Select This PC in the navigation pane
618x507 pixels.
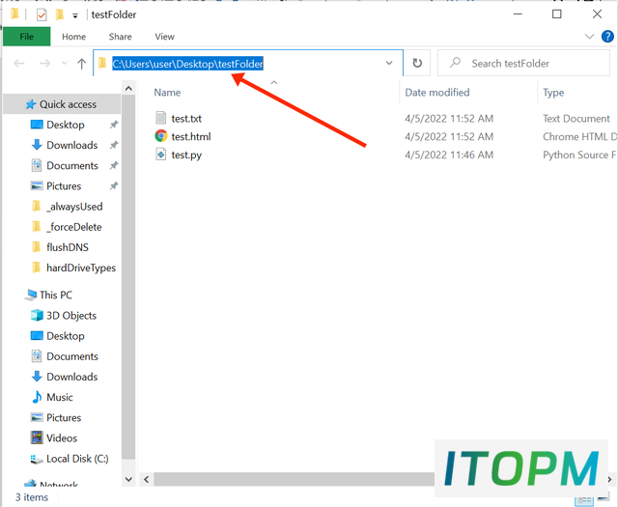pos(56,295)
